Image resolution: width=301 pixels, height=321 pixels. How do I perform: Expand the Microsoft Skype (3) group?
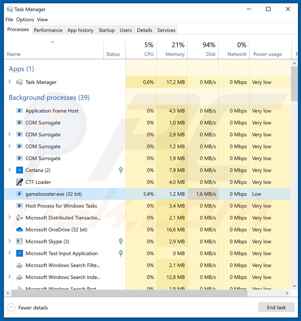(x=10, y=241)
